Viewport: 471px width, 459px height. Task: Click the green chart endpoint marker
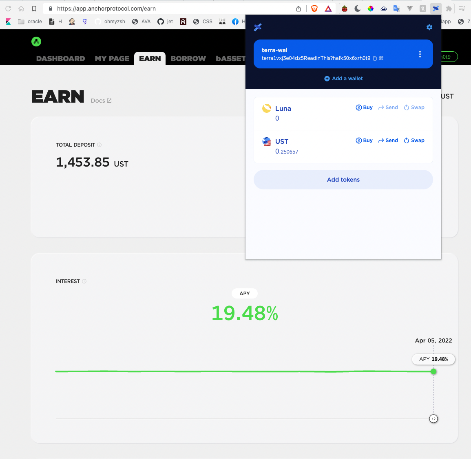coord(433,371)
